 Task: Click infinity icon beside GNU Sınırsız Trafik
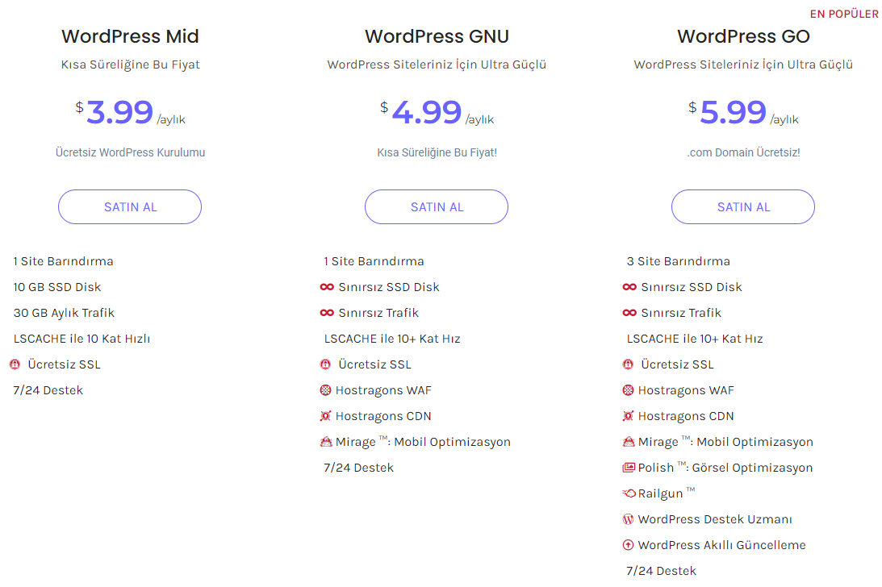click(327, 313)
